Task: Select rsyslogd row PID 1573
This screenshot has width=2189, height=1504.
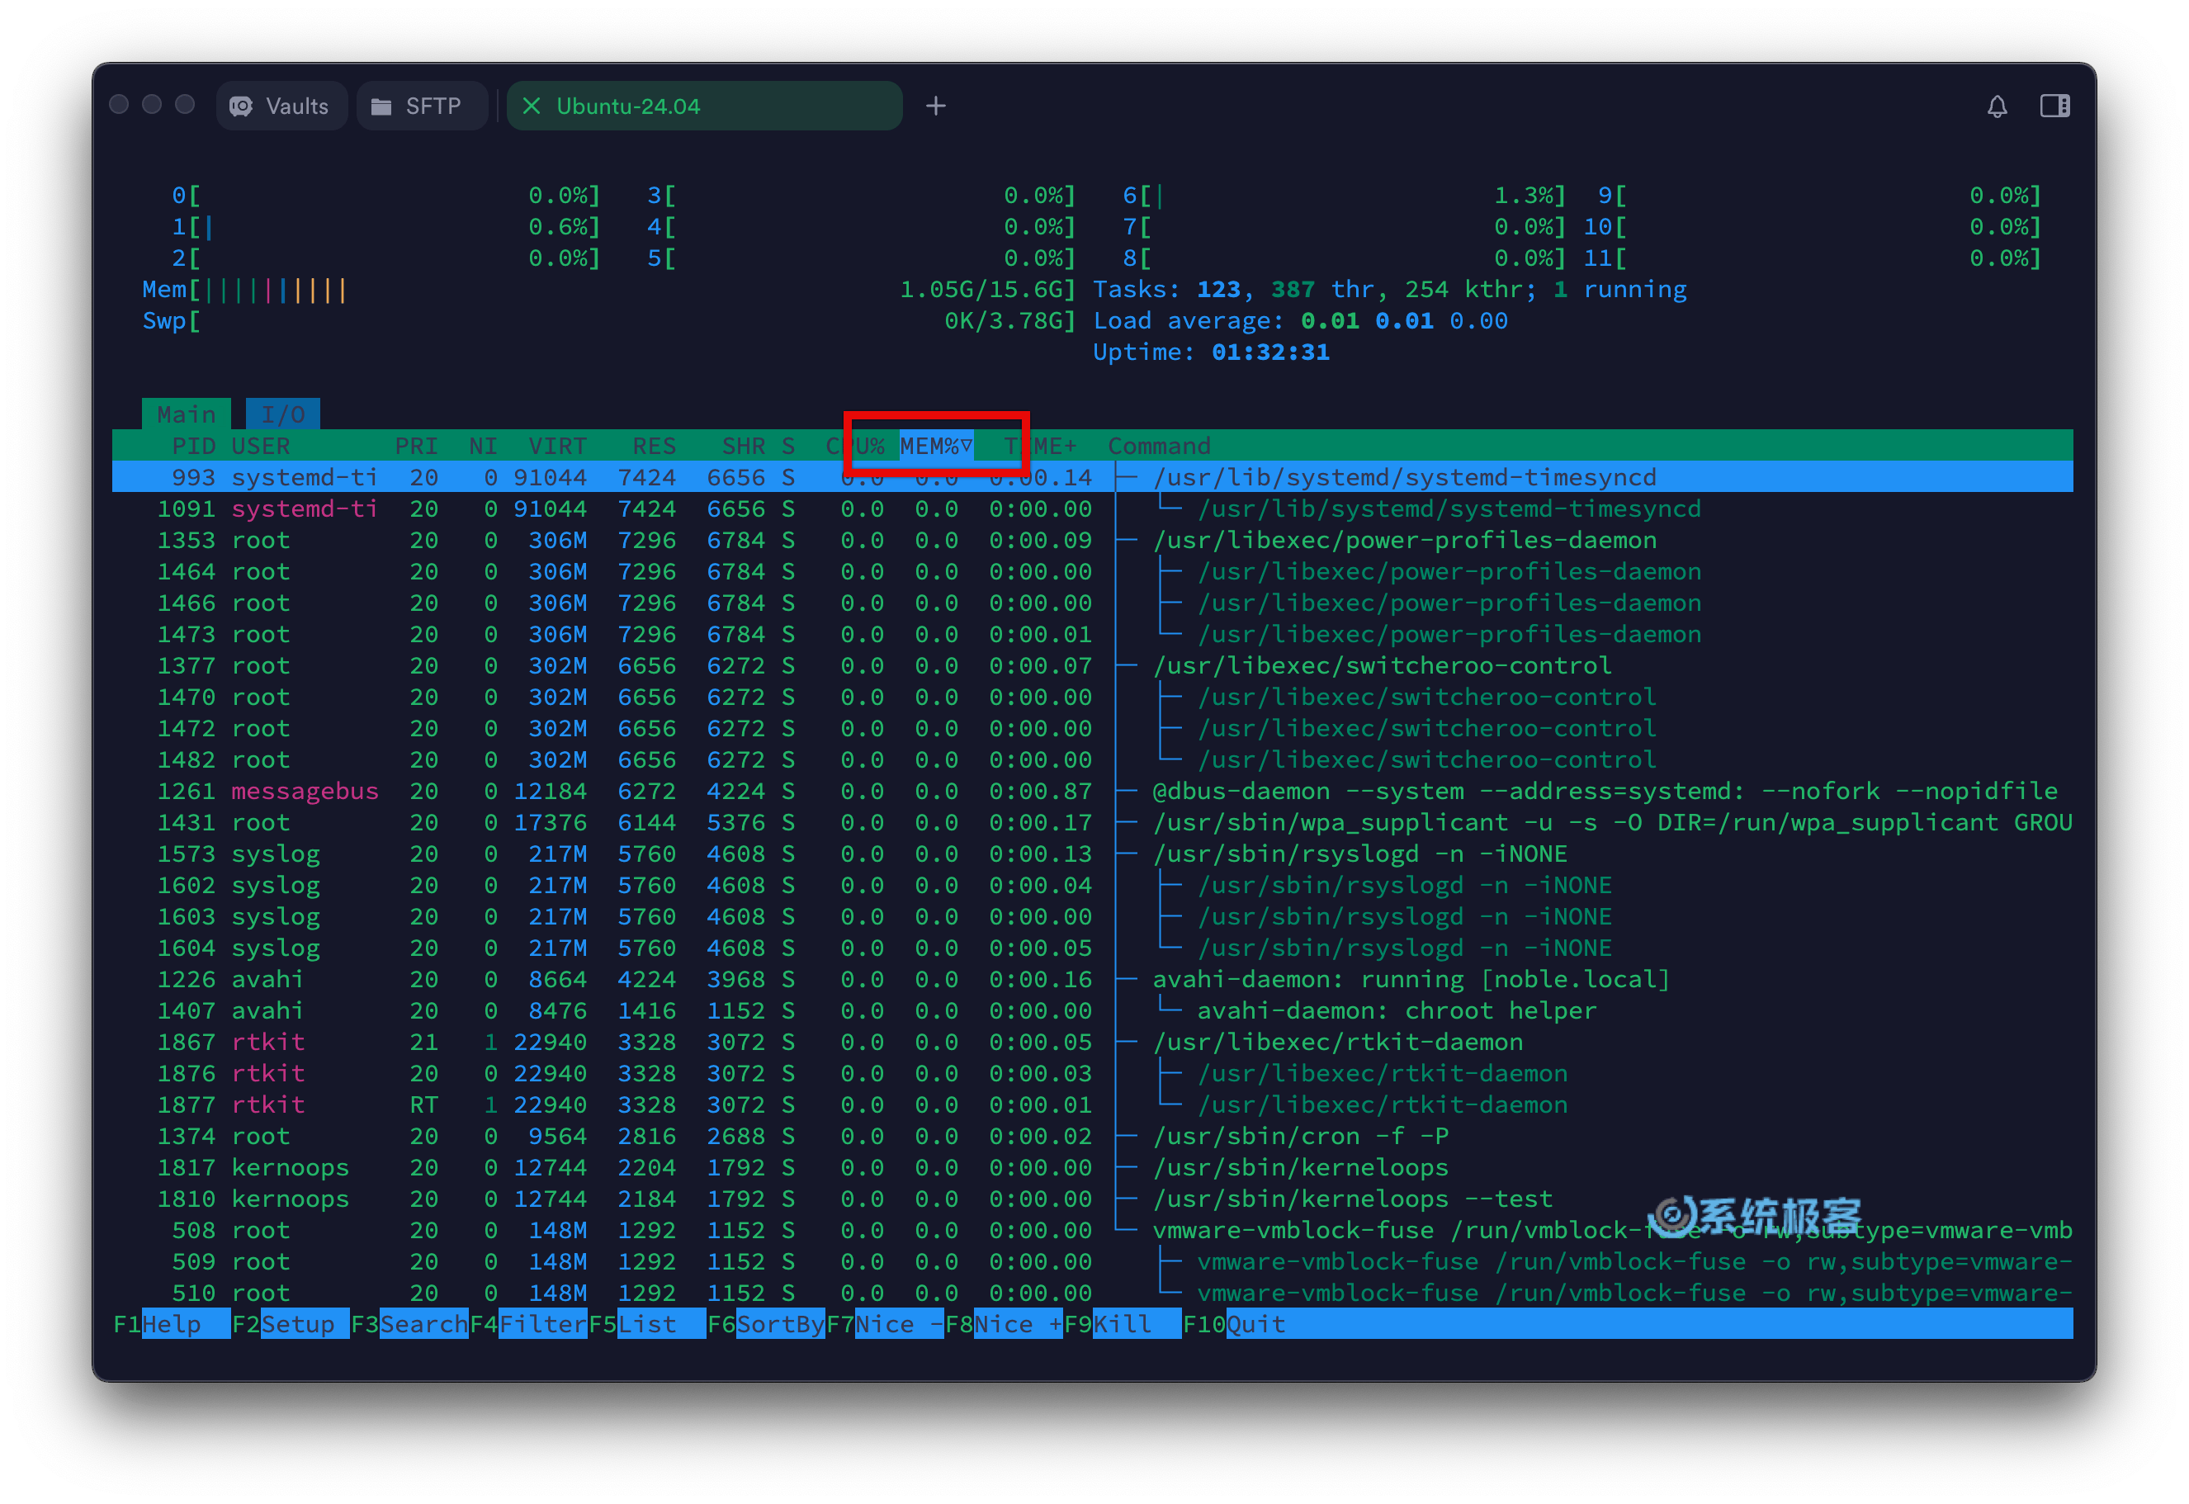Action: pos(1092,854)
